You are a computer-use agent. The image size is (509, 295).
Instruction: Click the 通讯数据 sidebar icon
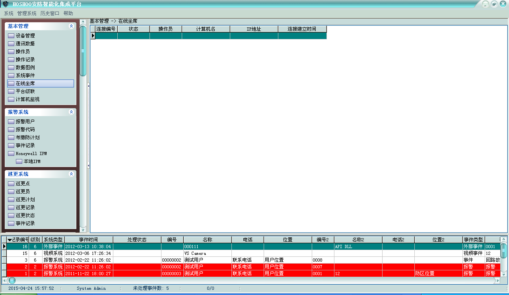pos(11,44)
